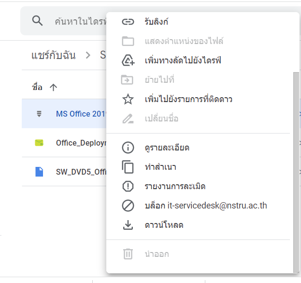The image size is (301, 283).
Task: Click the report abuse exclamation icon
Action: pyautogui.click(x=128, y=186)
